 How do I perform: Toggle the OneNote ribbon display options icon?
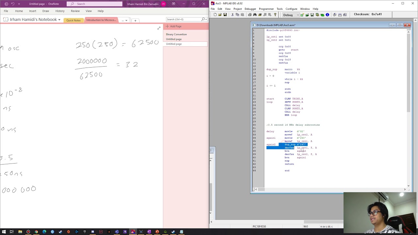[173, 4]
